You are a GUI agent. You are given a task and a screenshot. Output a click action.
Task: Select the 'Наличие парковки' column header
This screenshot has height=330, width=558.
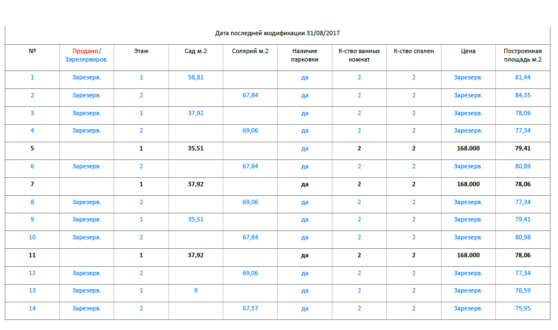304,55
